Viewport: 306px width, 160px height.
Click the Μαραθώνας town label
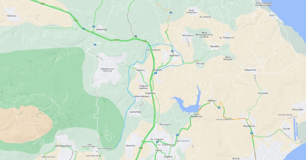pos(249,126)
